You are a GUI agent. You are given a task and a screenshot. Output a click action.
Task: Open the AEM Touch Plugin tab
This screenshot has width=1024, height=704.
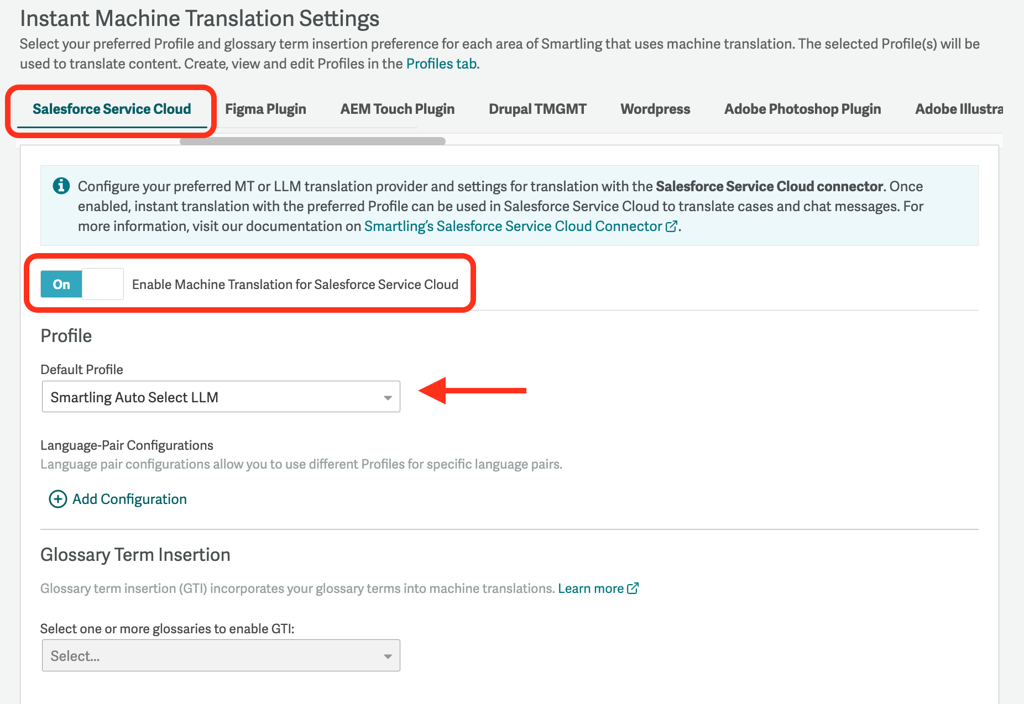coord(398,109)
